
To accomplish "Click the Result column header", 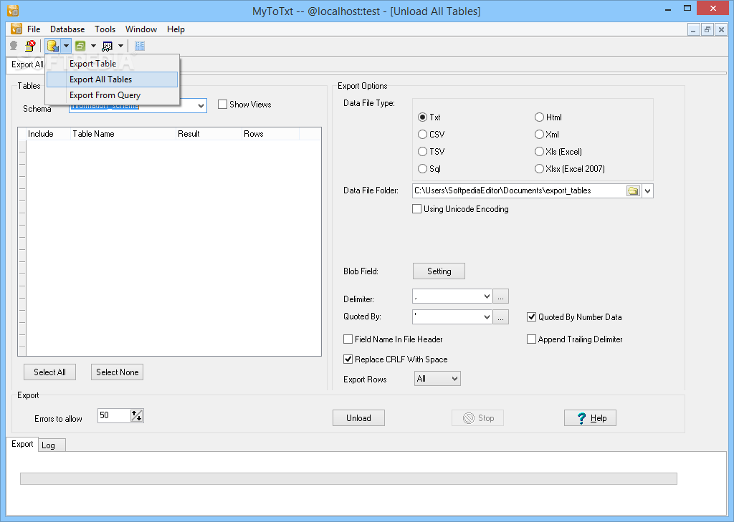I will [x=209, y=134].
